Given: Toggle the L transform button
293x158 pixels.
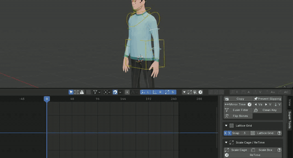Looking at the screenshot, I should 146,92.
